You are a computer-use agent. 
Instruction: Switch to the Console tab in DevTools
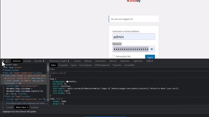coord(27,61)
